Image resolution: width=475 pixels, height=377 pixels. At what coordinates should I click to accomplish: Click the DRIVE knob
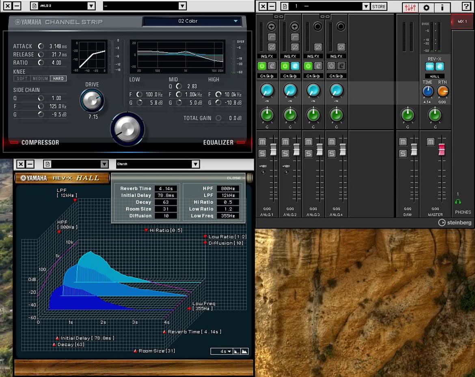coord(92,100)
